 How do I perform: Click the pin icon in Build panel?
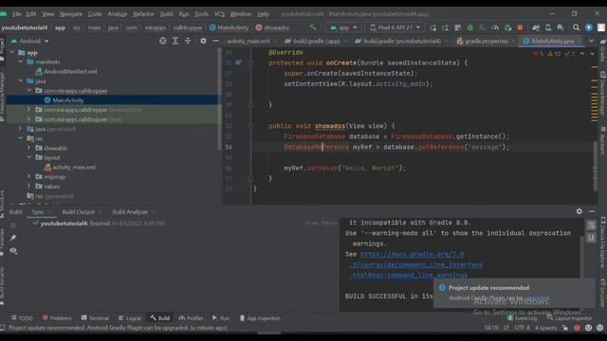(x=13, y=238)
